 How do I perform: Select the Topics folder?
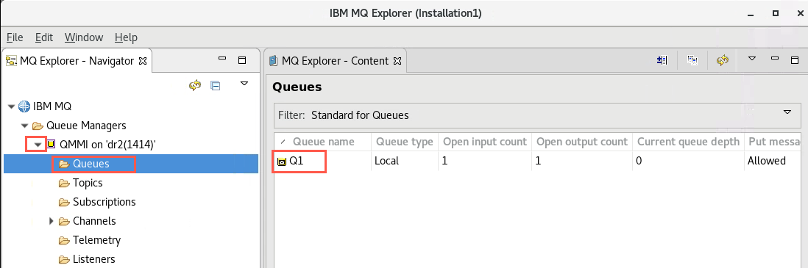coord(88,183)
